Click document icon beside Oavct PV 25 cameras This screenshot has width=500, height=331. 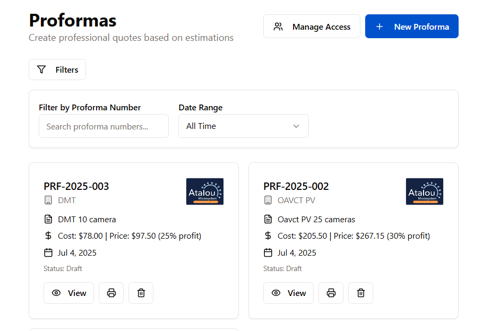(268, 220)
